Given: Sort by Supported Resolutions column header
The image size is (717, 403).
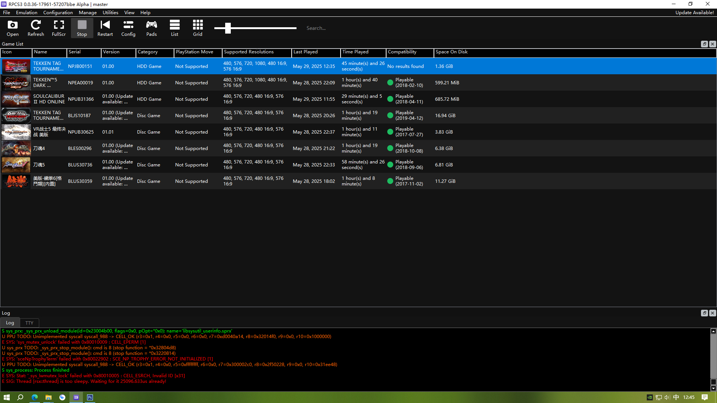Looking at the screenshot, I should (x=257, y=52).
